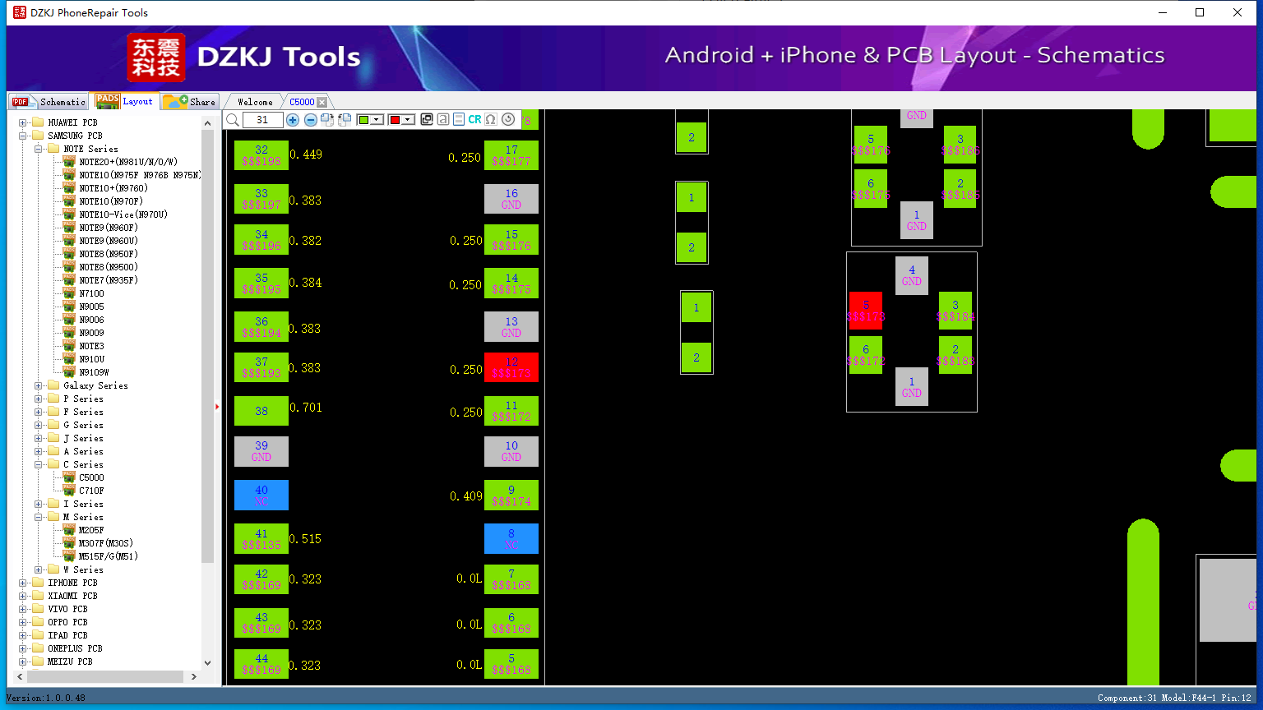Click the circular reset view icon

point(508,120)
